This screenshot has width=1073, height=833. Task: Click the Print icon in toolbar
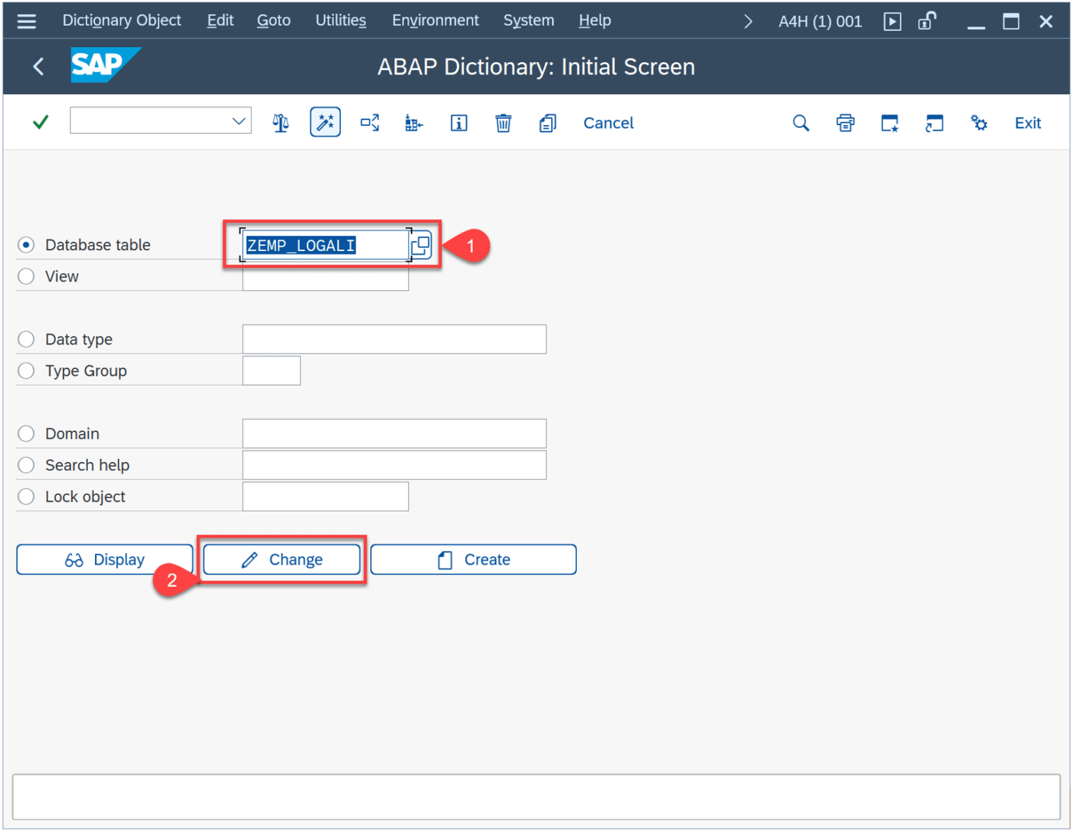click(x=845, y=123)
